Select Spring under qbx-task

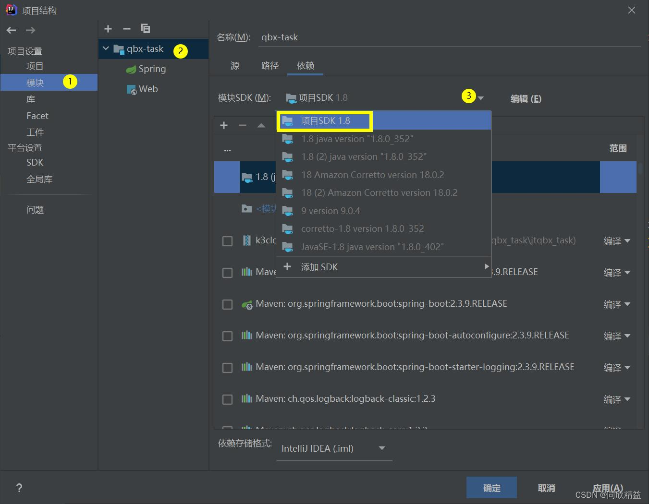tap(152, 69)
